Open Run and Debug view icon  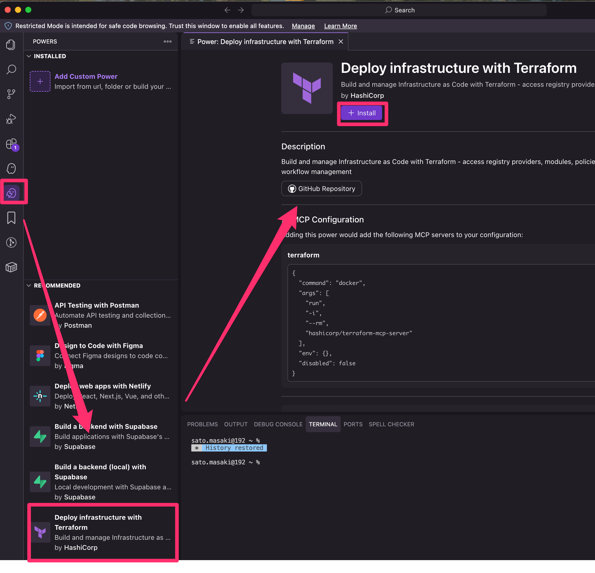tap(11, 119)
